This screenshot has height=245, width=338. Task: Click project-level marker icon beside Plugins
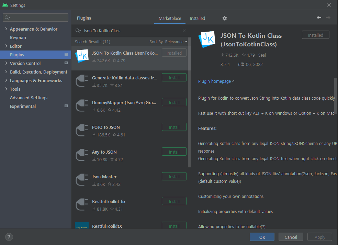click(x=66, y=55)
